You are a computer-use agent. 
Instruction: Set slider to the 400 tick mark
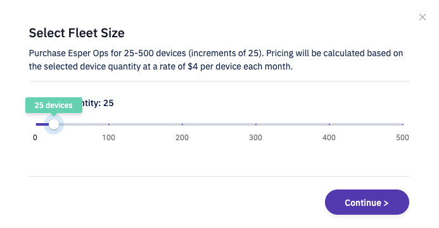329,124
